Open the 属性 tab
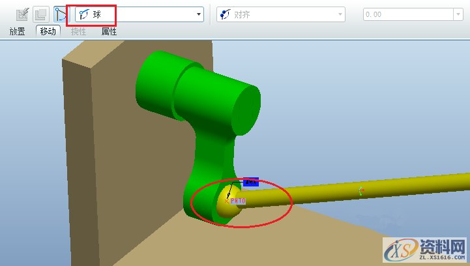 click(109, 31)
